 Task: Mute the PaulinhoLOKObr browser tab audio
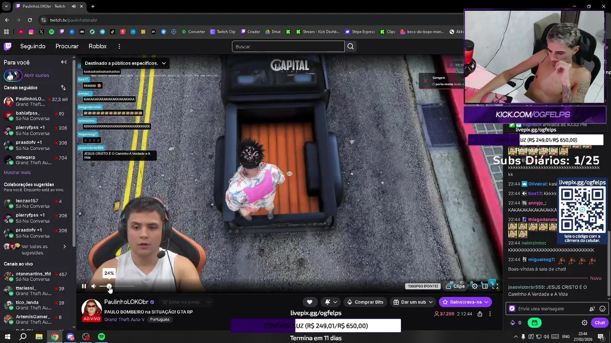tap(74, 6)
